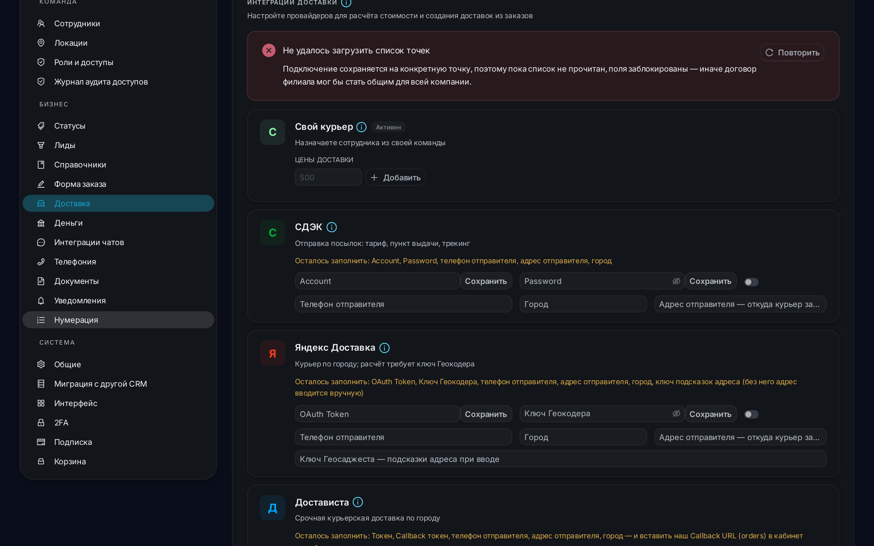
Task: Click the info icon by Интеграции доставки heading
Action: (346, 3)
